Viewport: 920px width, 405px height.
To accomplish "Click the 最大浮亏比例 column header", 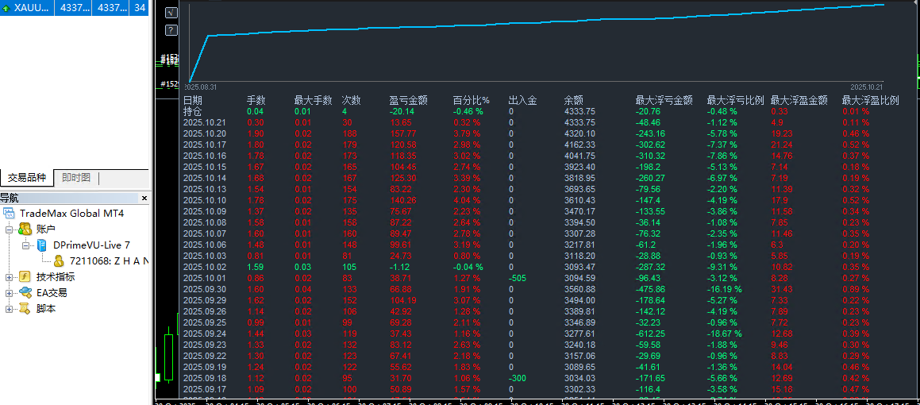I will tap(736, 100).
